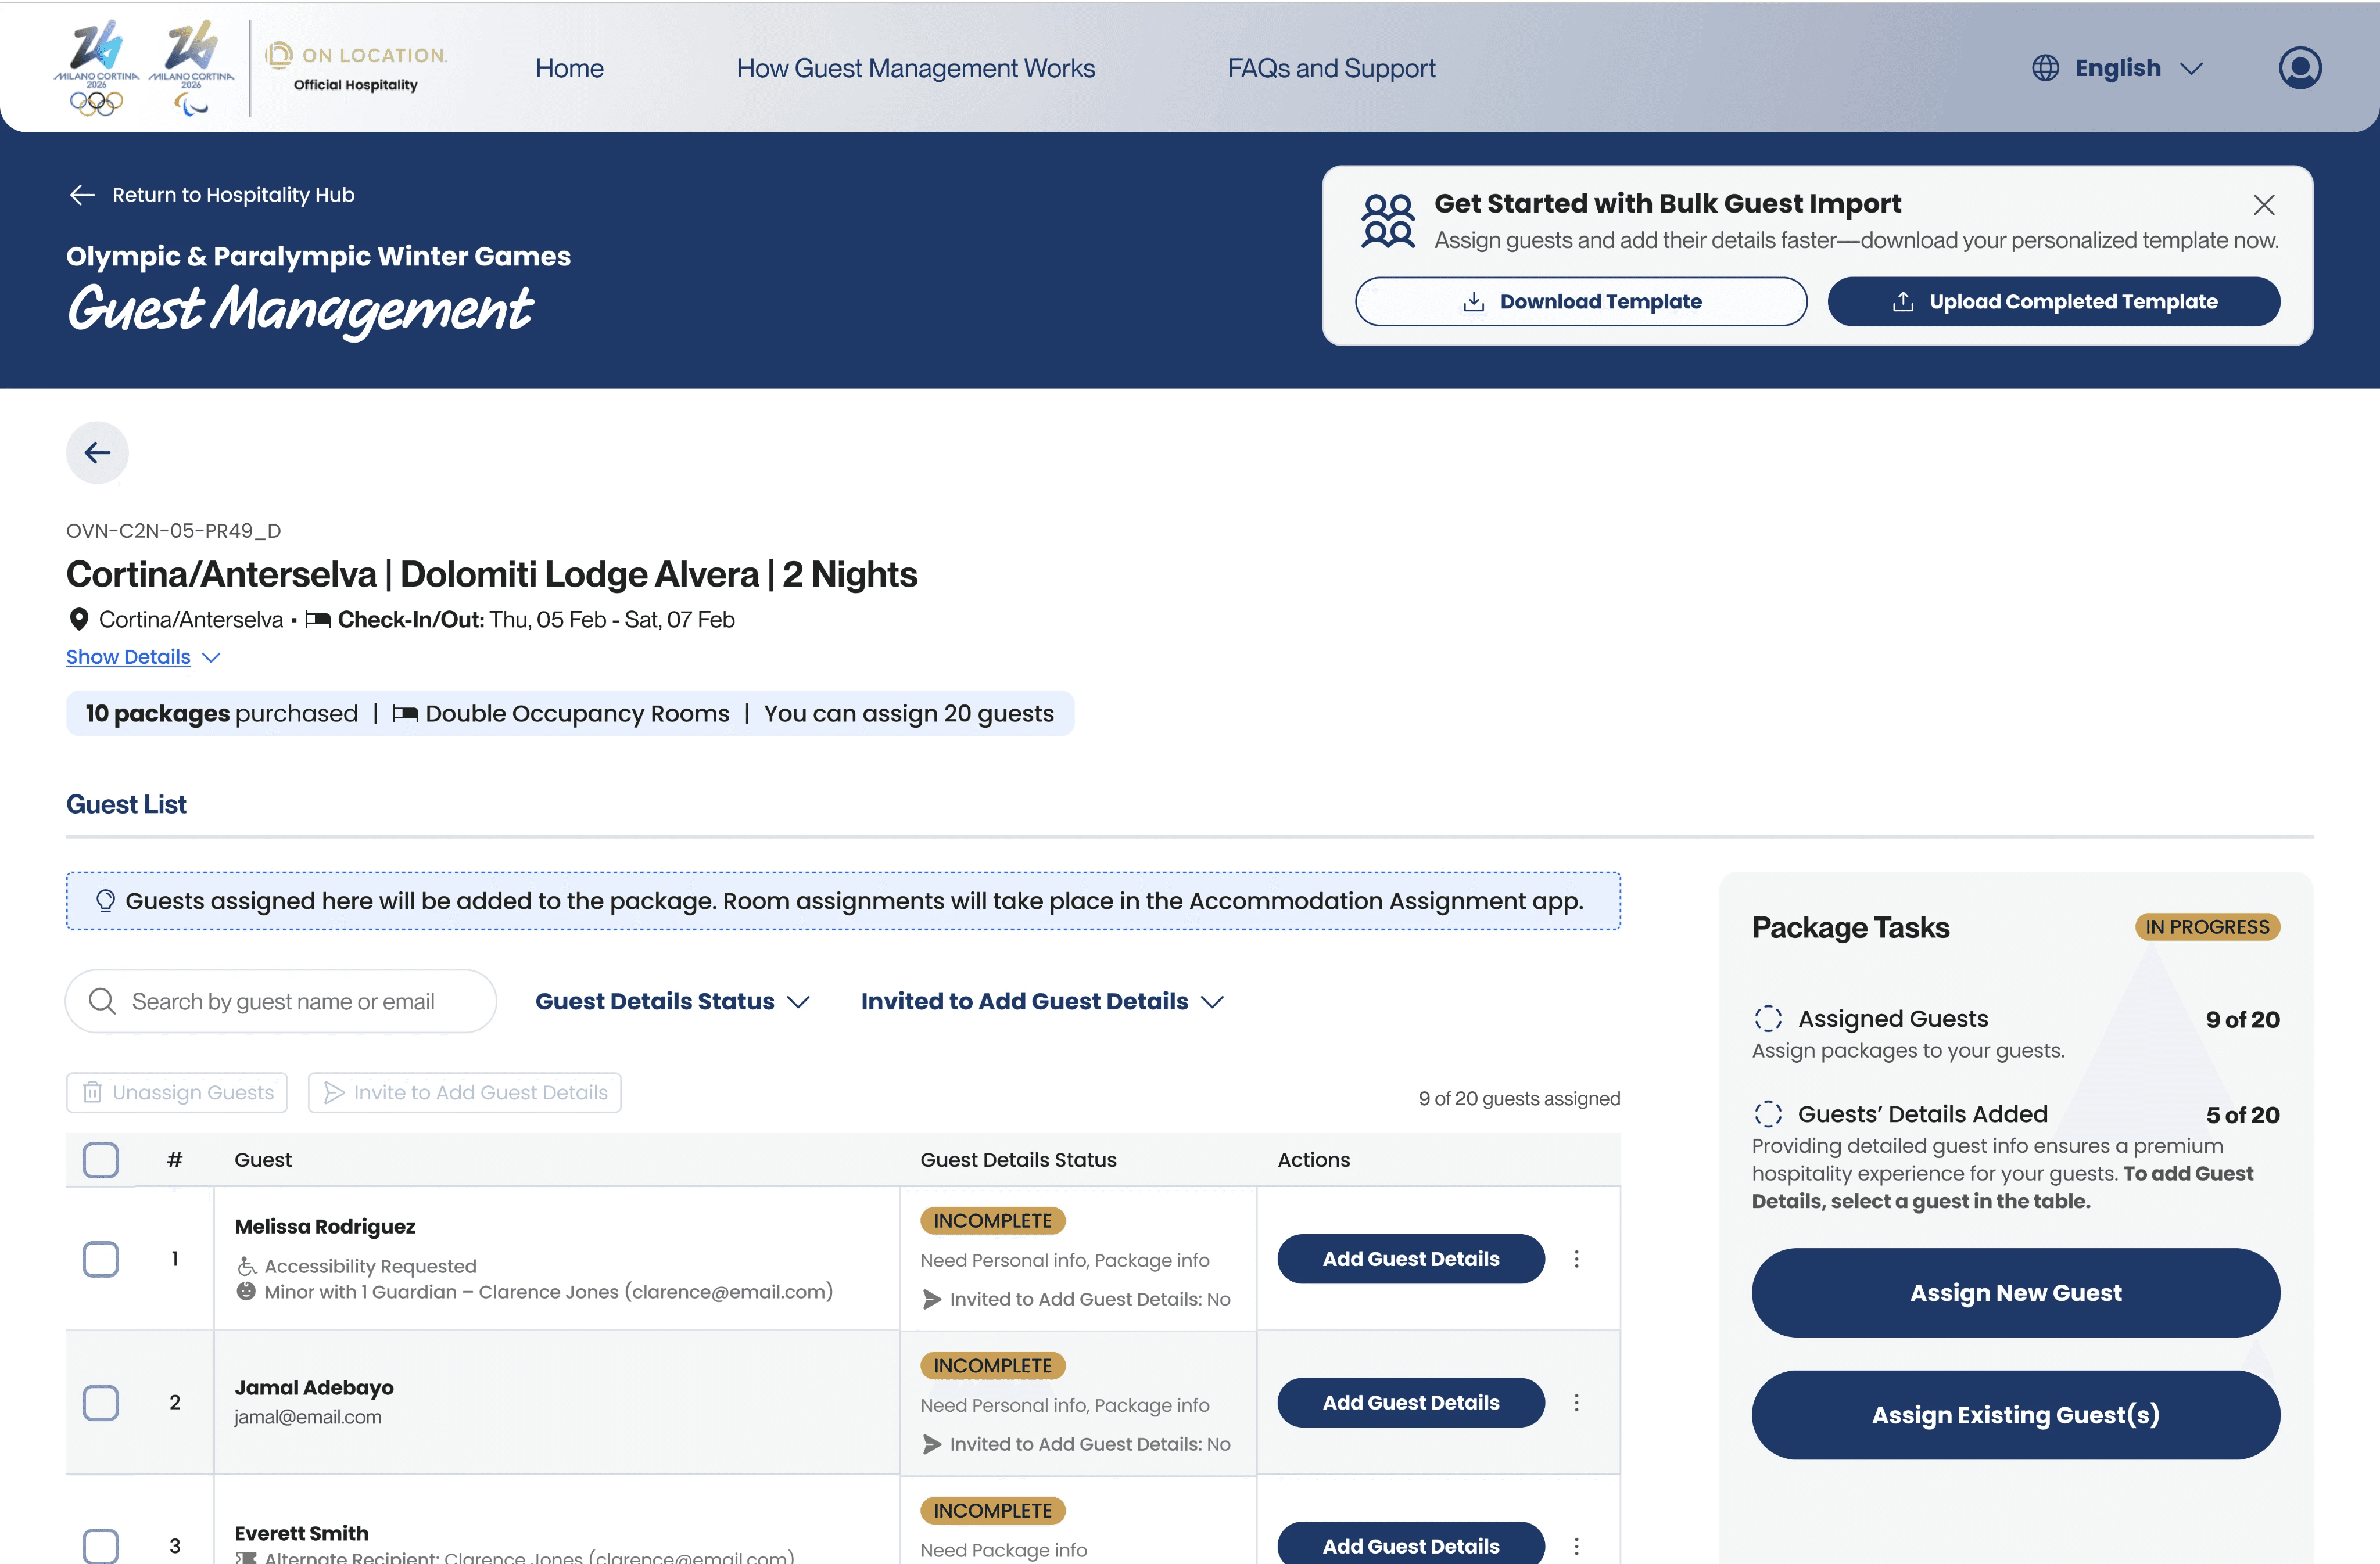Click Return to Hospitality Hub link

coord(211,195)
